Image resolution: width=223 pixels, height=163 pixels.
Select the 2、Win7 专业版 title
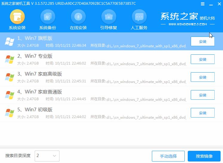click(35, 56)
